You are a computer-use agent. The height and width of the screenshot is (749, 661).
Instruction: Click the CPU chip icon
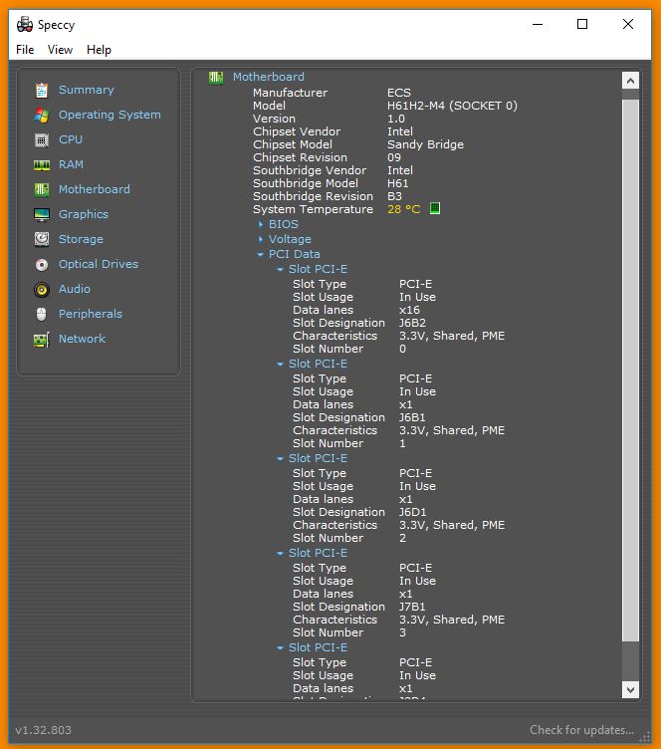(42, 140)
